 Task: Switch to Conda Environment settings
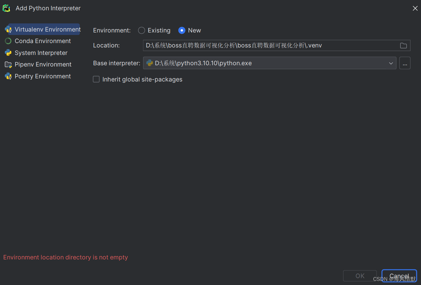(x=42, y=41)
